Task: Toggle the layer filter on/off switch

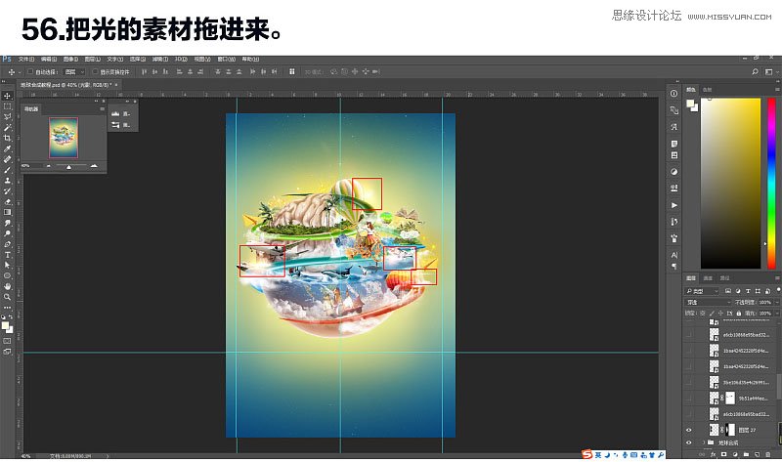Action: 778,289
